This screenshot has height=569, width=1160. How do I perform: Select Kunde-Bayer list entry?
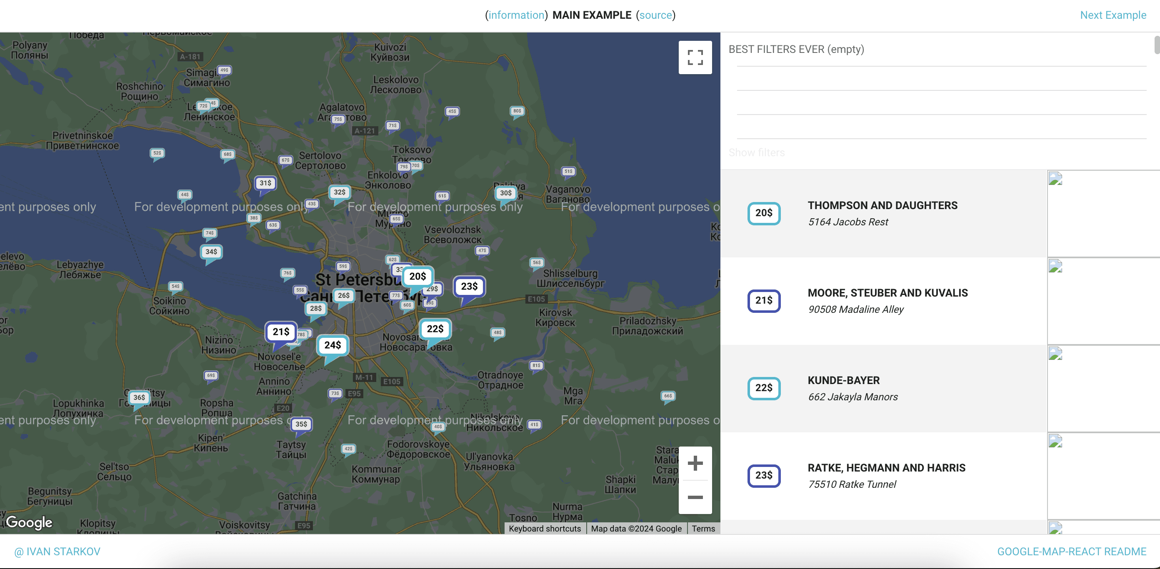882,388
